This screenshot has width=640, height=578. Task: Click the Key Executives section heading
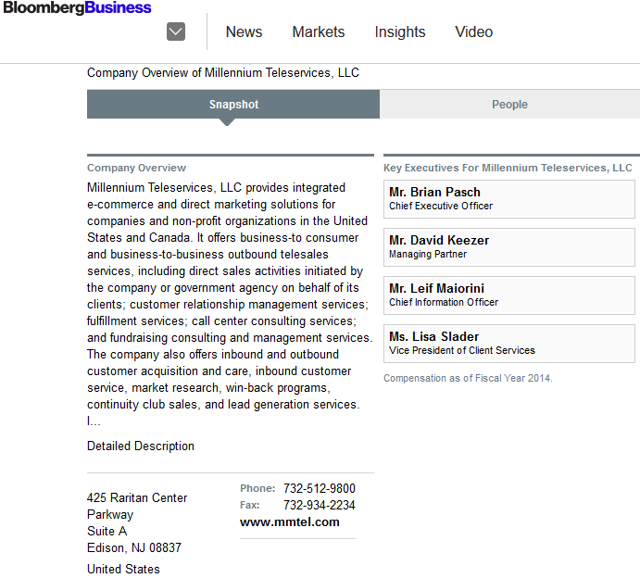tap(508, 168)
